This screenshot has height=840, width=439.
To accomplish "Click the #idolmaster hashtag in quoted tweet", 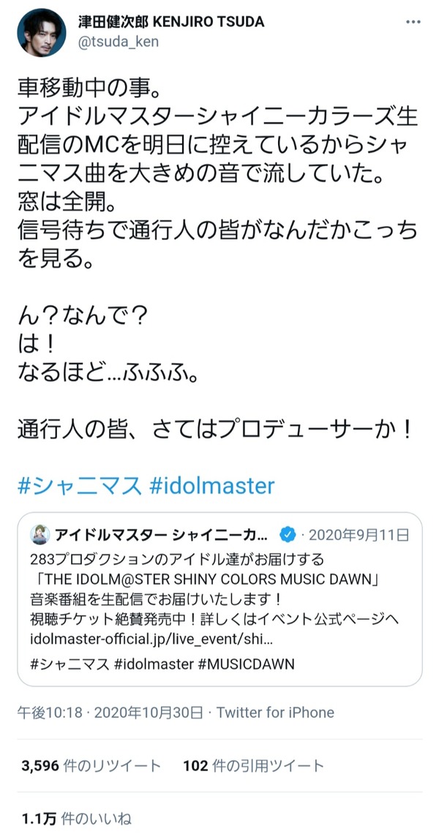I will [154, 665].
